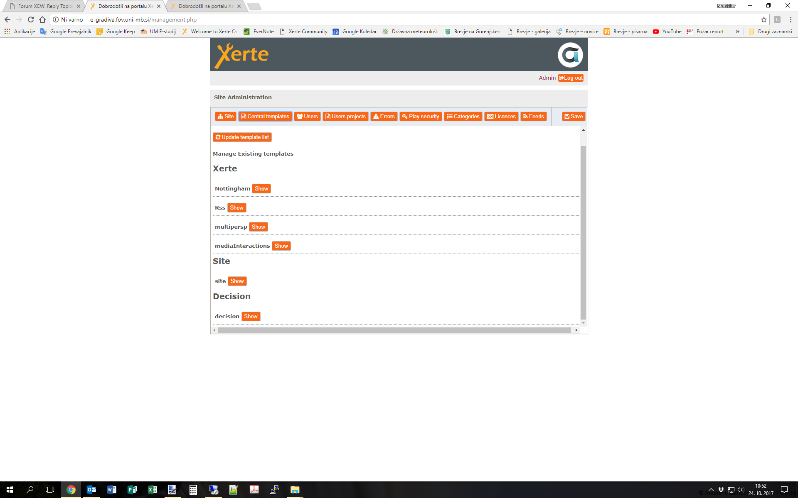Log out of Admin account
The image size is (798, 498).
(x=571, y=78)
